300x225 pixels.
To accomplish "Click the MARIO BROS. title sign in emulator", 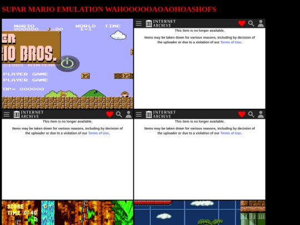I will pos(31,47).
